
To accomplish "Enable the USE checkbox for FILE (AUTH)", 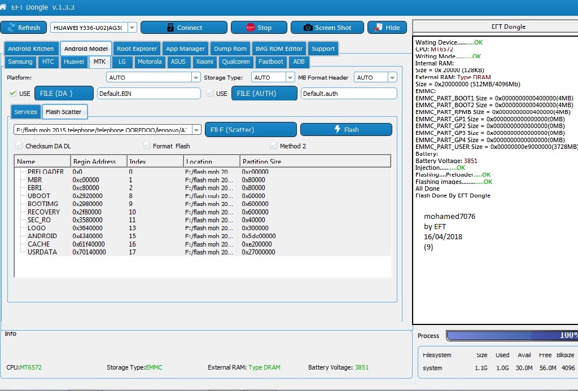I will click(x=210, y=93).
